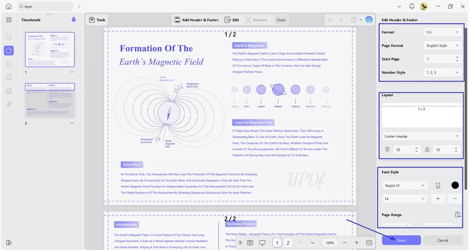This screenshot has height=250, width=469.
Task: Open the attachments paperclip panel
Action: (x=9, y=104)
